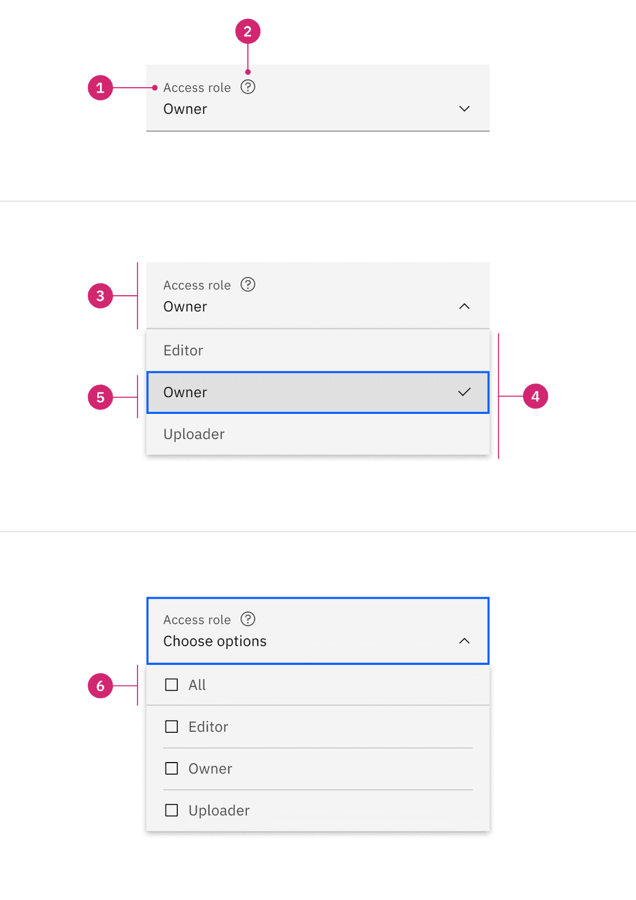Click the help icon next to Choose options
This screenshot has height=900, width=636.
pos(248,619)
